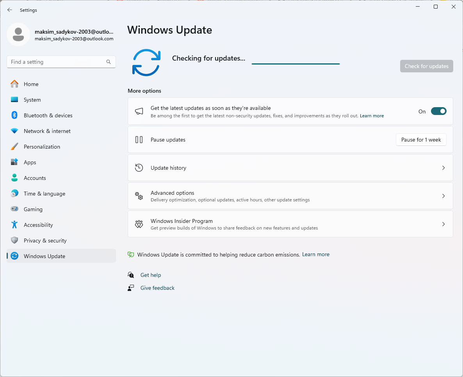Click the Windows Update sync icon in sidebar

[x=14, y=256]
